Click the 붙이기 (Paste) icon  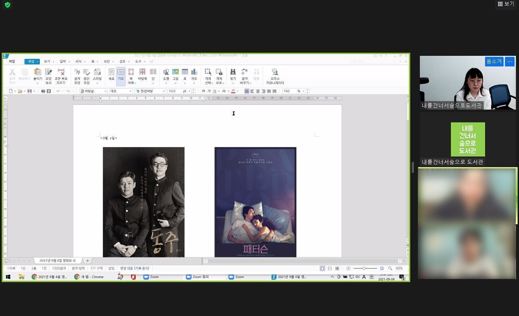coord(38,73)
